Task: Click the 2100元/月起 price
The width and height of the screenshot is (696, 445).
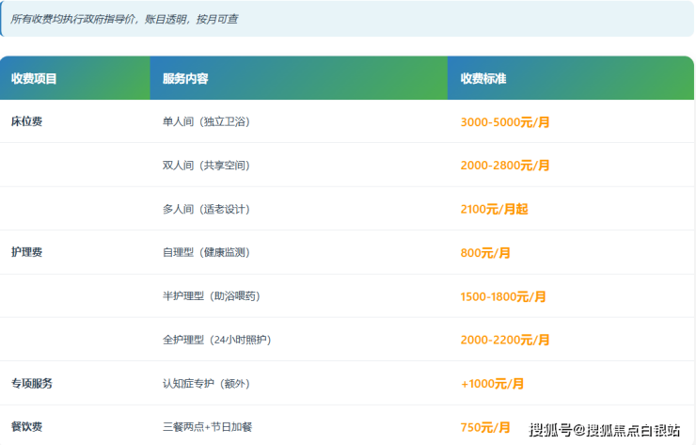Action: (x=495, y=209)
